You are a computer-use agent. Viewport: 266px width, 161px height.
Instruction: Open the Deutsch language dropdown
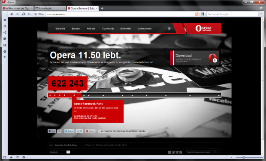point(60,152)
